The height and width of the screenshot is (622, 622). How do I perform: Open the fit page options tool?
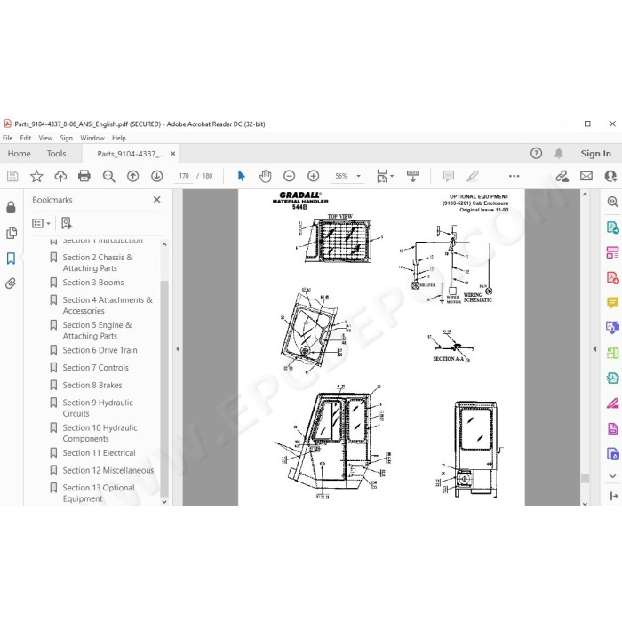point(385,176)
